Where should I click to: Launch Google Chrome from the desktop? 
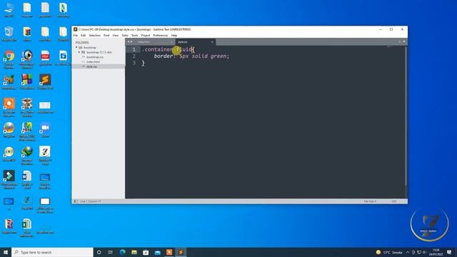point(9,59)
